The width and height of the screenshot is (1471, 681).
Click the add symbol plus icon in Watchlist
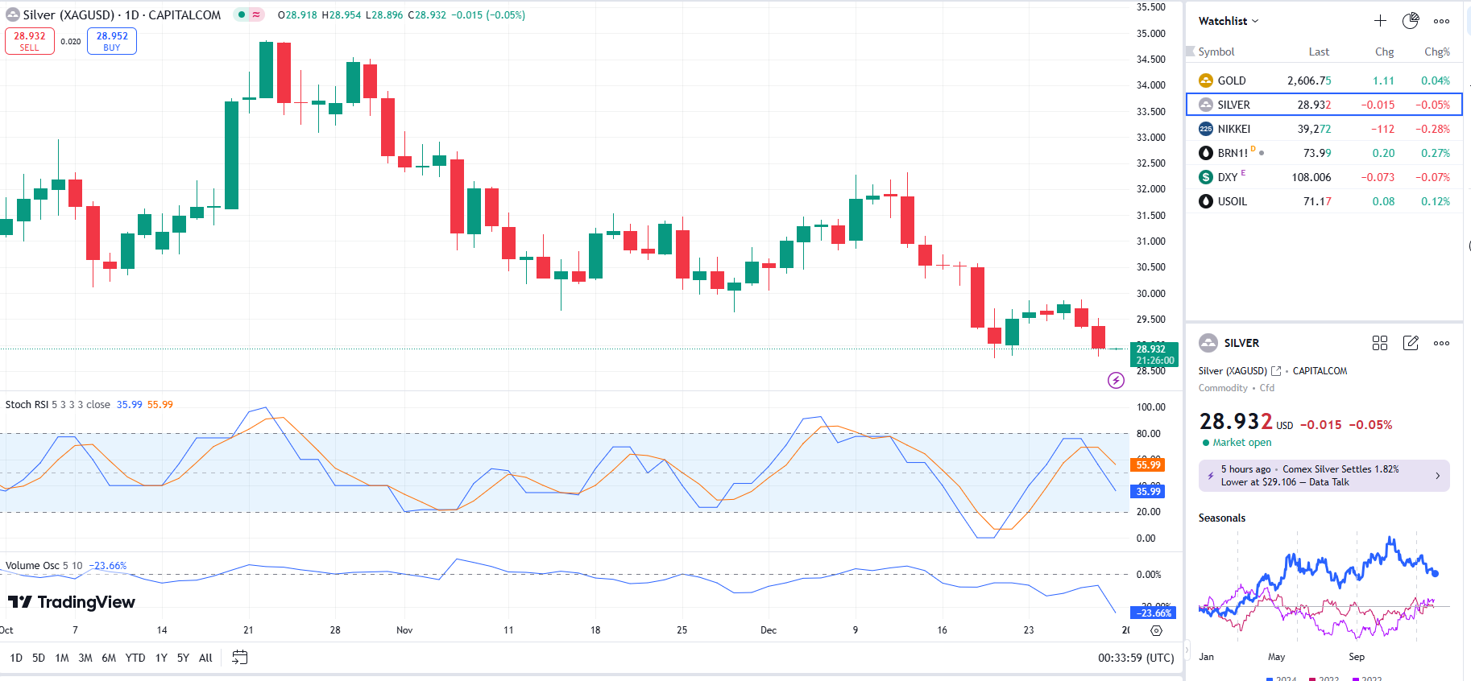(x=1380, y=21)
